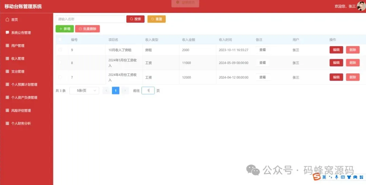Viewport: 366px width, 185px height.
Task: Check the box for row number 9
Action: pos(60,50)
